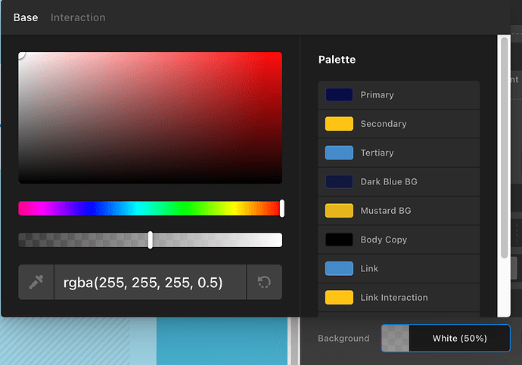522x365 pixels.
Task: Click the checkered Background swatch preview
Action: click(395, 339)
